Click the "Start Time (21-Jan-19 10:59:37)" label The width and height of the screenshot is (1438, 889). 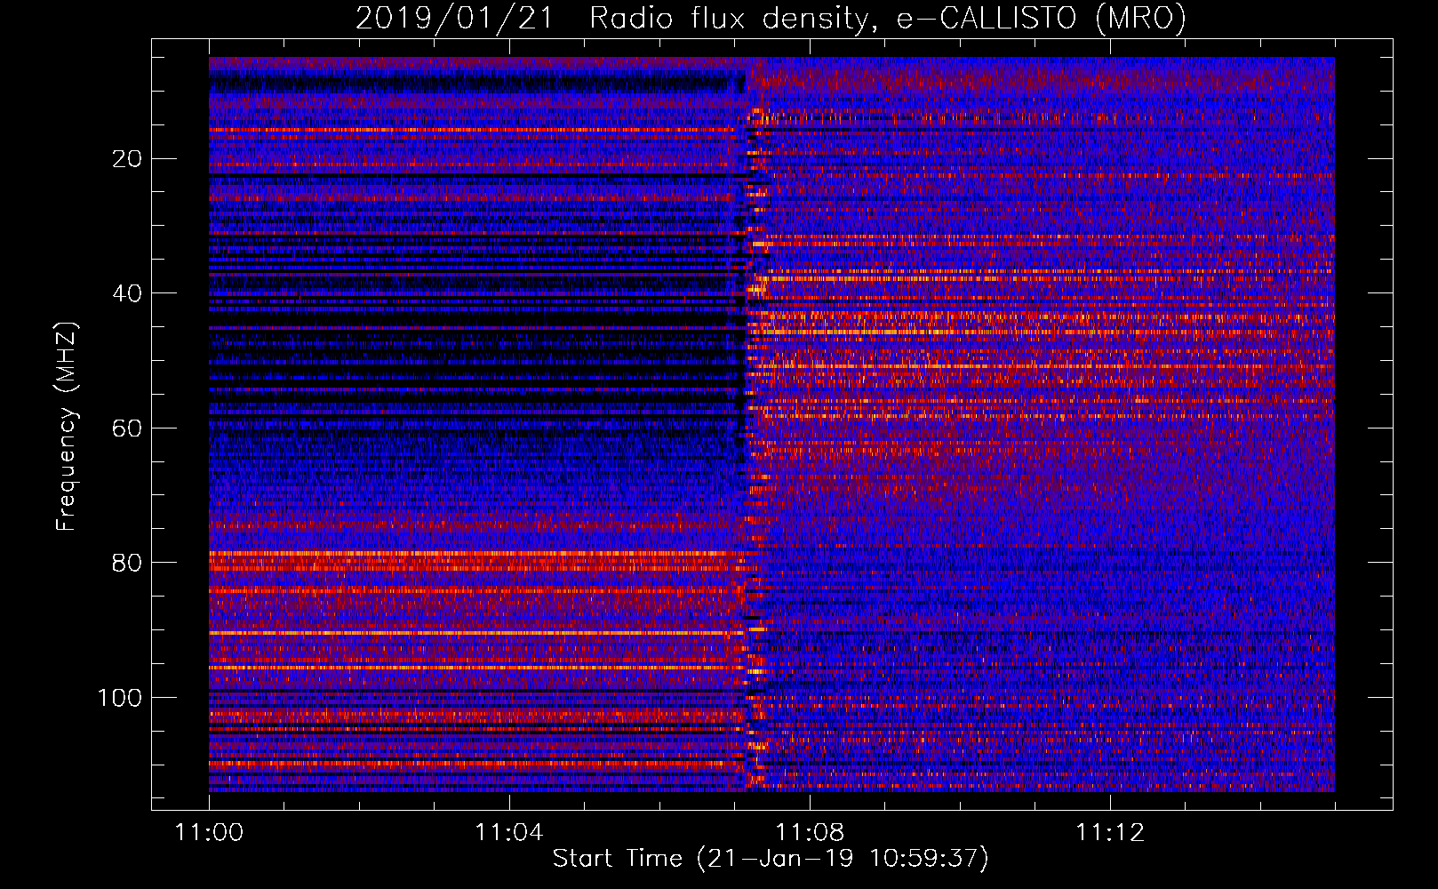coord(771,859)
